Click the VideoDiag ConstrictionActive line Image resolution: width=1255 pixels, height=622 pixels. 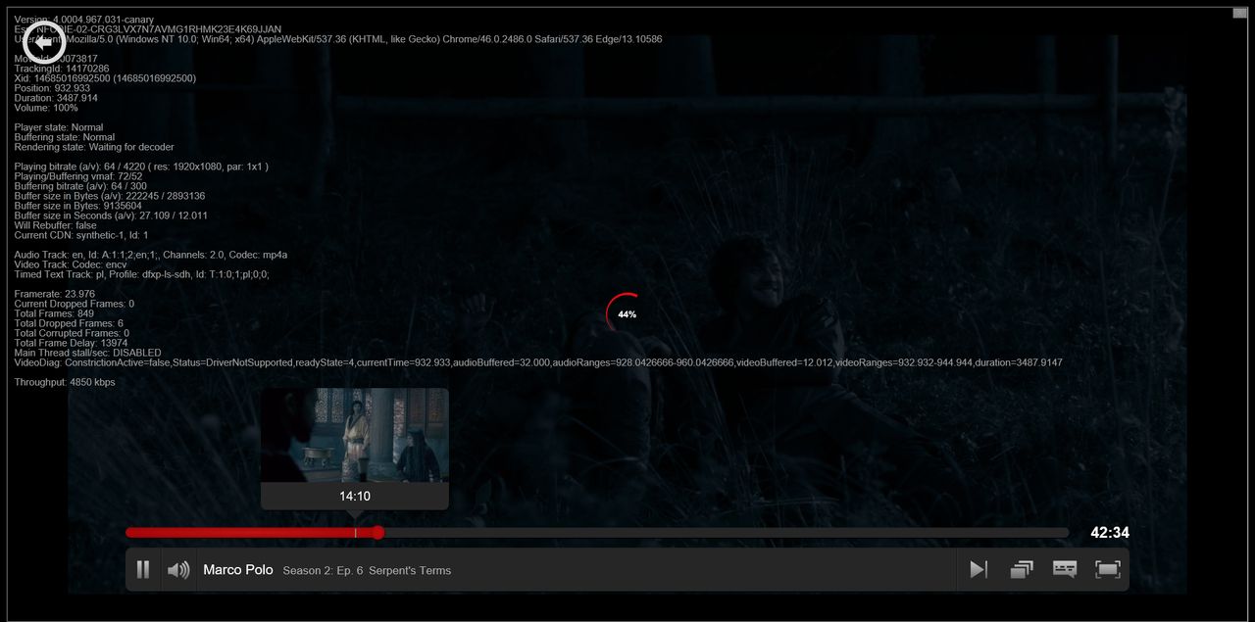538,362
